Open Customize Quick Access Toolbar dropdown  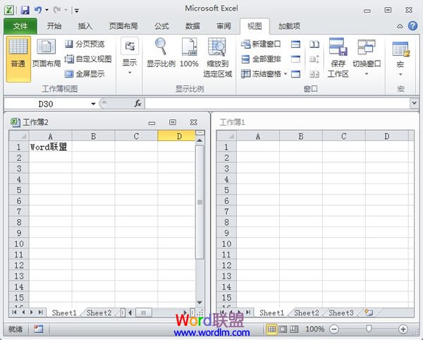click(x=77, y=11)
